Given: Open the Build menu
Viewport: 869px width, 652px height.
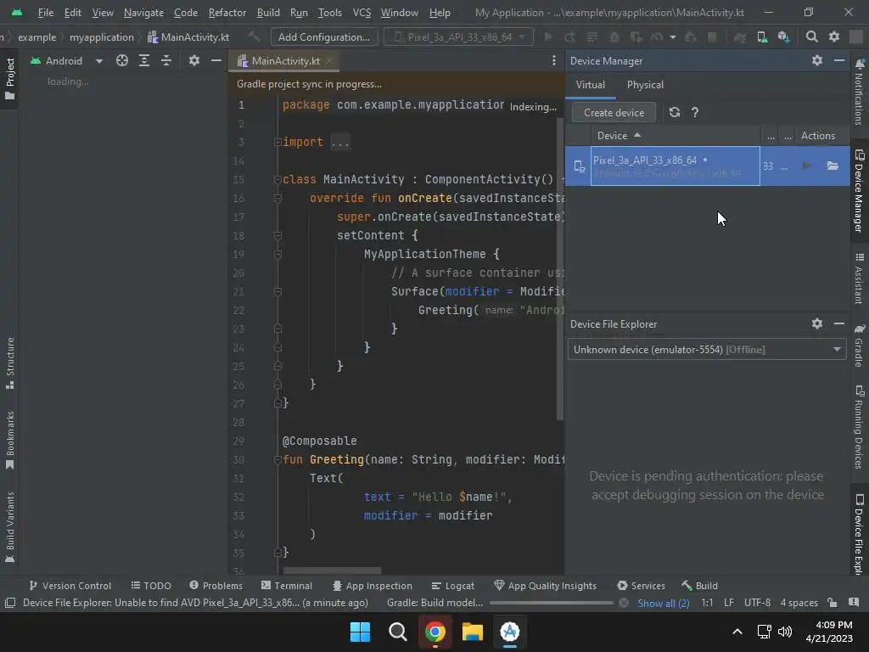Looking at the screenshot, I should [x=268, y=12].
